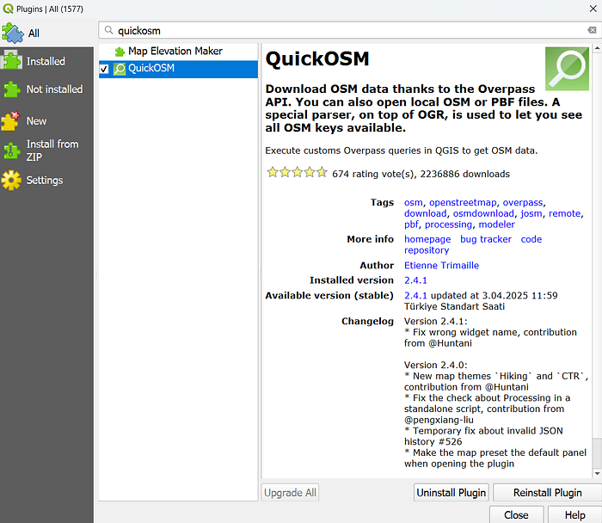Click the QuickOSM title heading
This screenshot has width=602, height=523.
pos(317,58)
